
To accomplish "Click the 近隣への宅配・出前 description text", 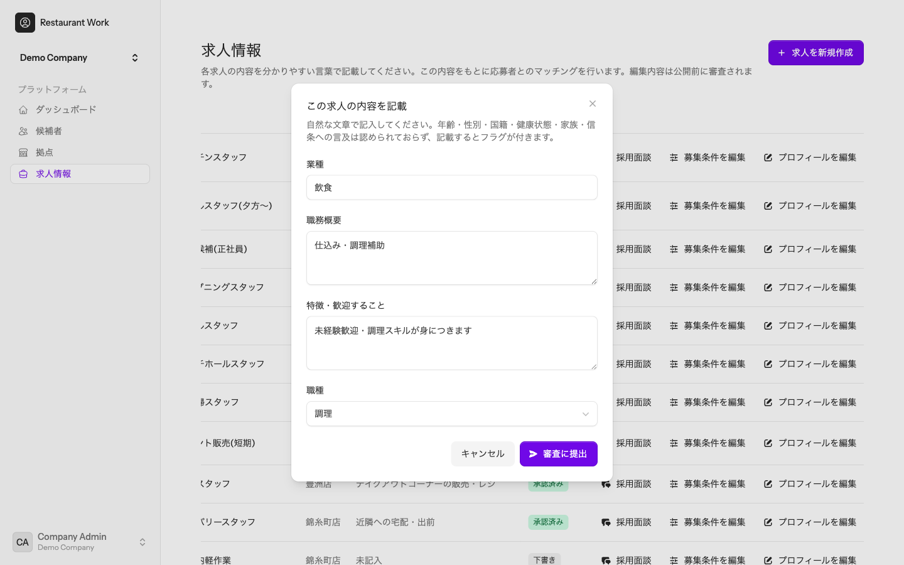I will pos(395,522).
